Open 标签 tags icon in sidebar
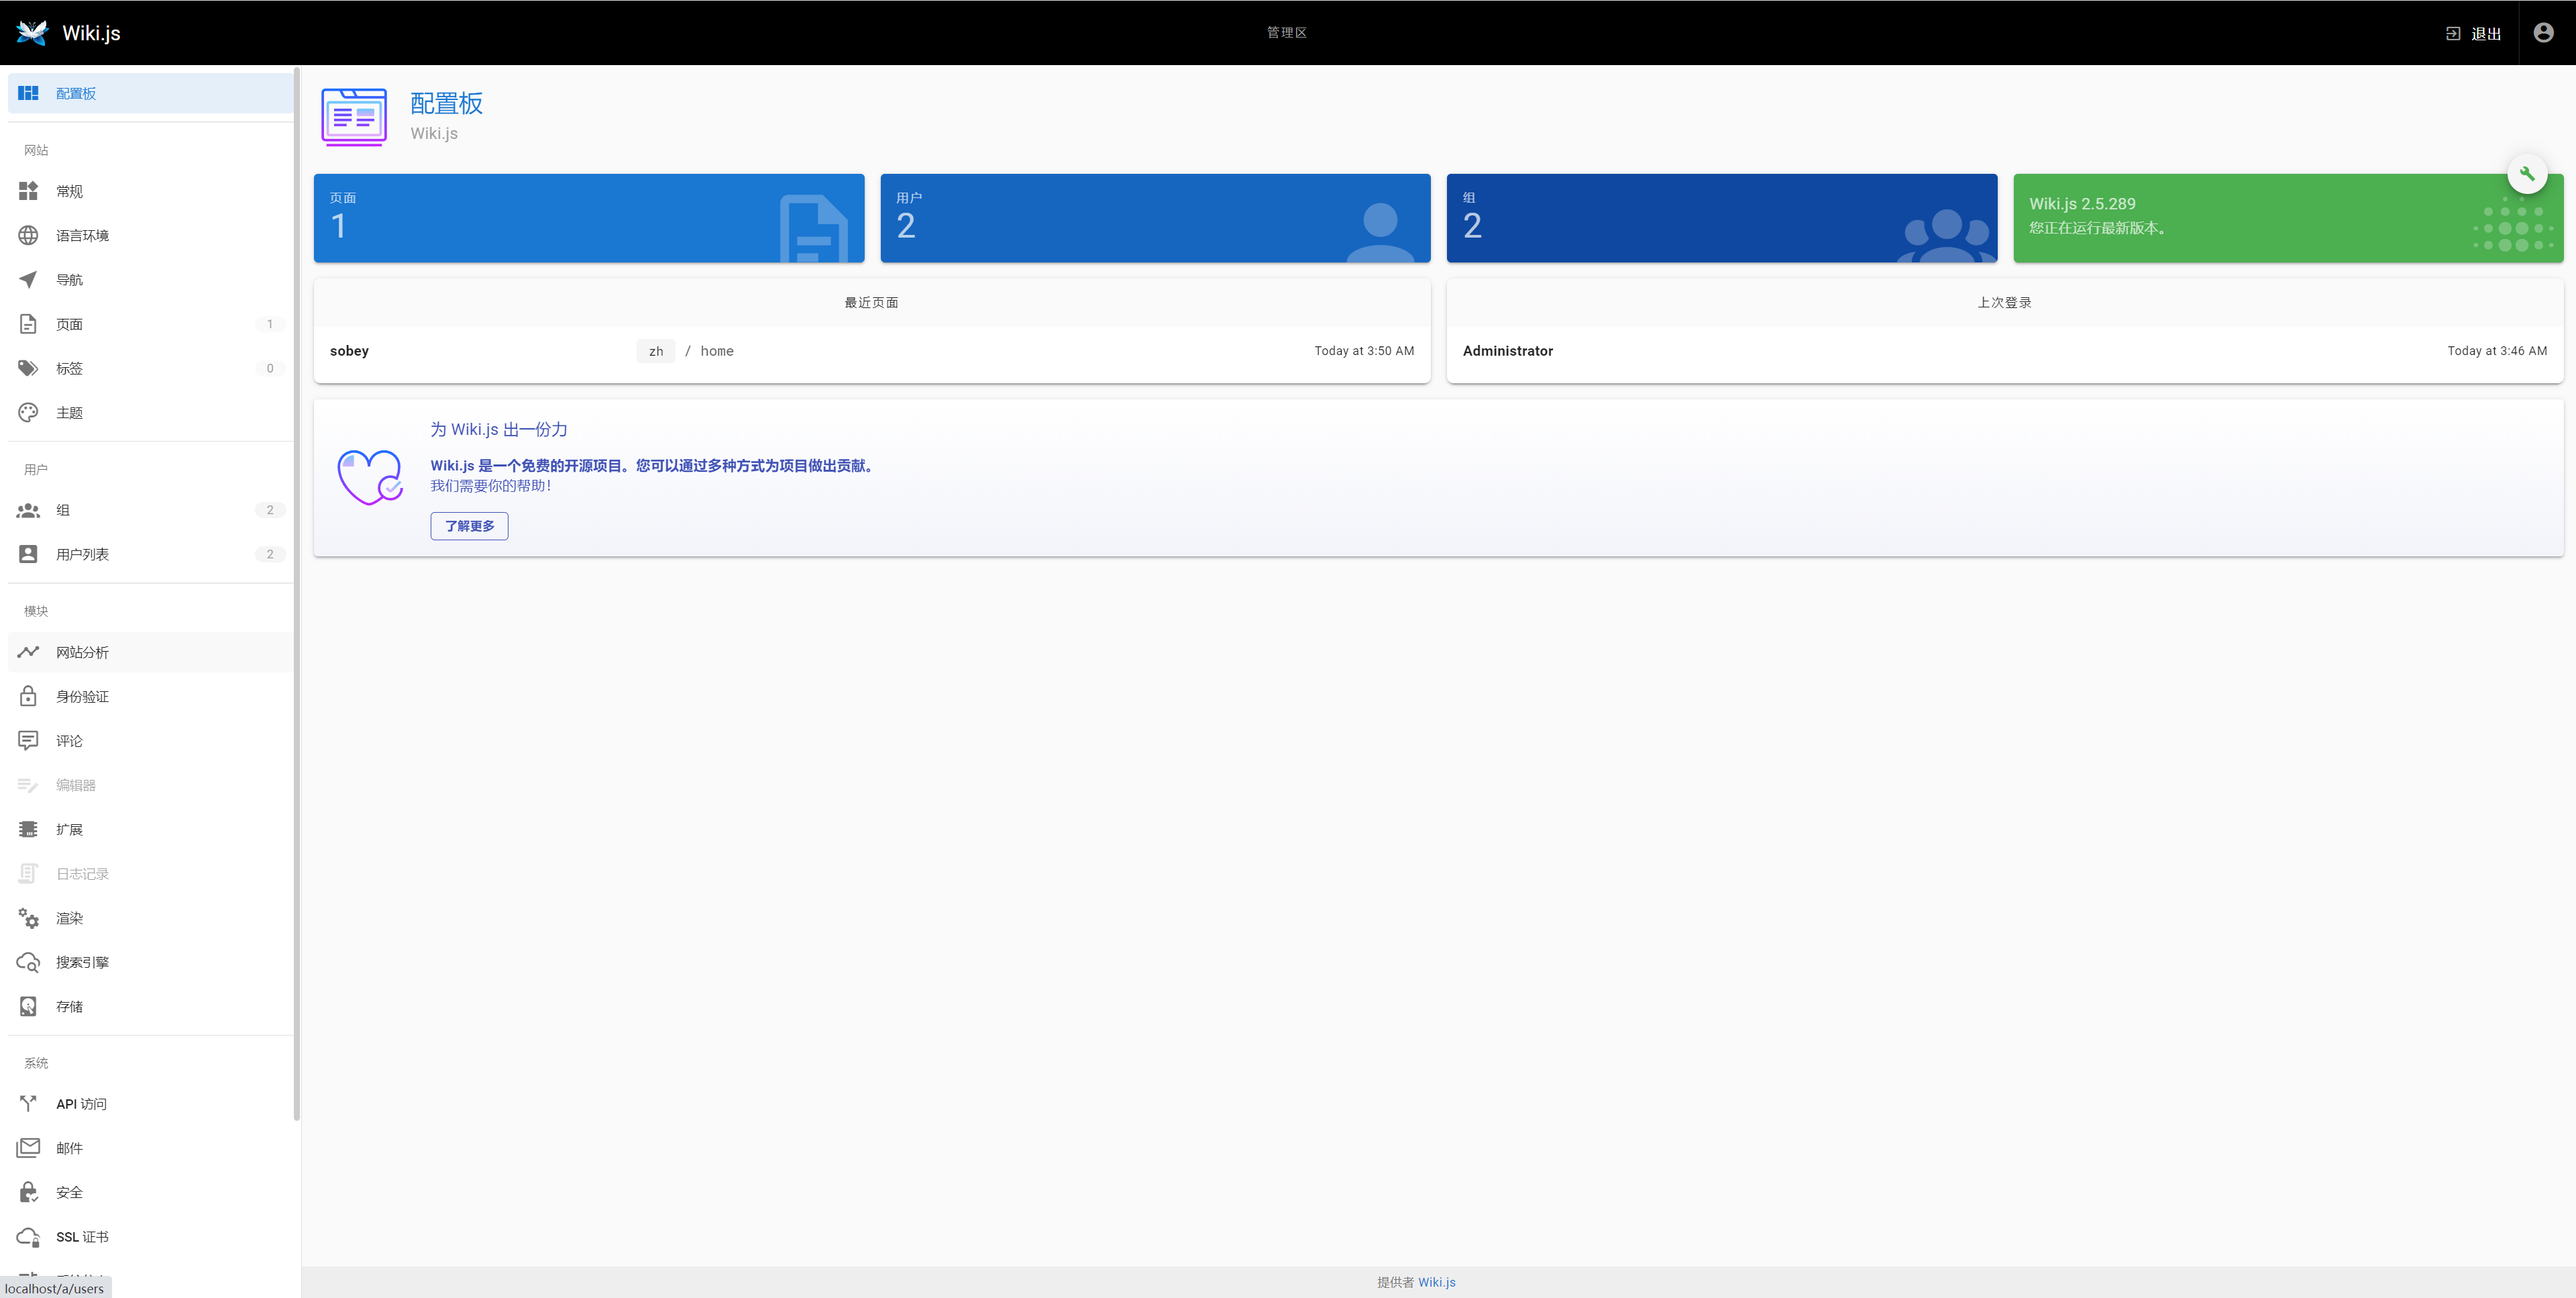The height and width of the screenshot is (1298, 2576). coord(28,368)
